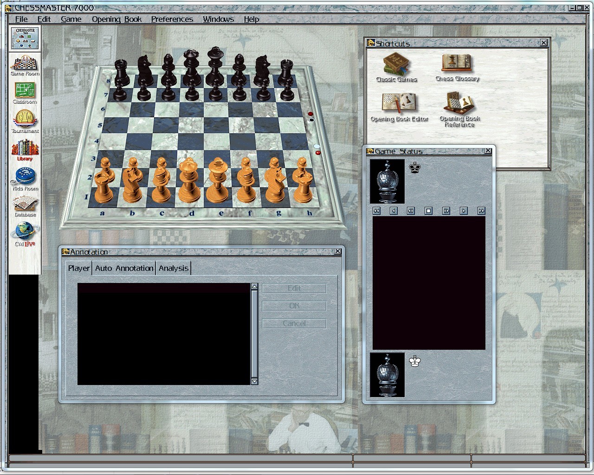This screenshot has height=475, width=594.
Task: Jump to the first move in Game Status
Action: [x=376, y=211]
